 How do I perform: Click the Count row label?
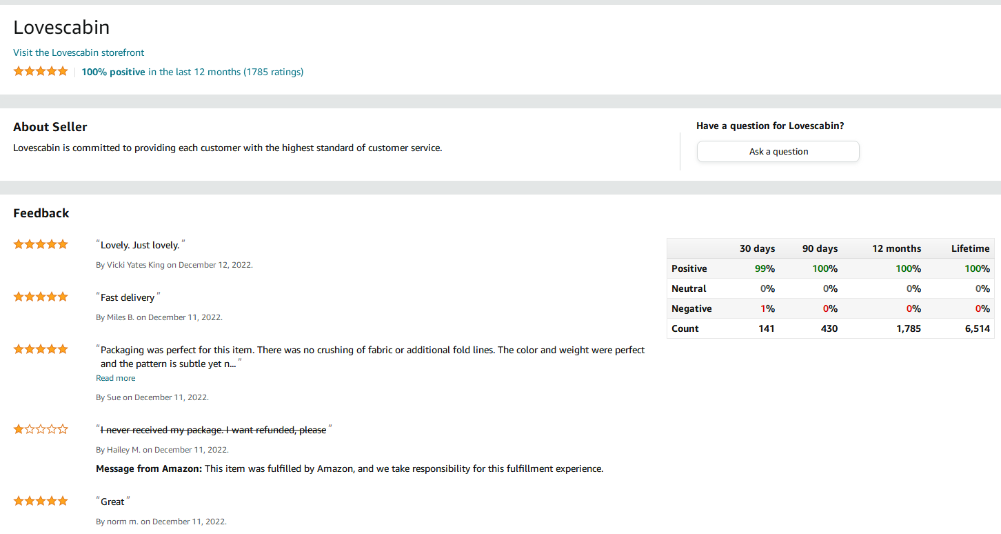pos(685,328)
